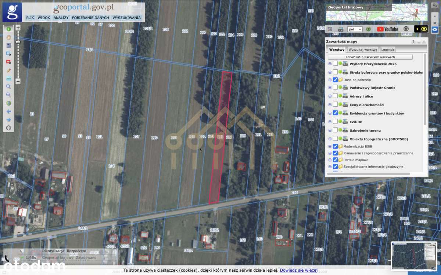
Task: Click the geoportal.gov.pl header title
Action: click(x=83, y=7)
